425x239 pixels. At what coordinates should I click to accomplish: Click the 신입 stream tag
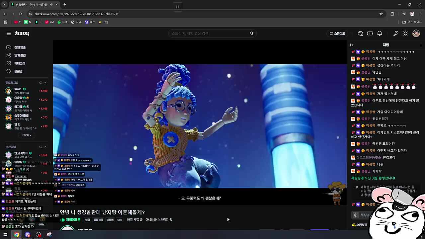click(x=87, y=220)
